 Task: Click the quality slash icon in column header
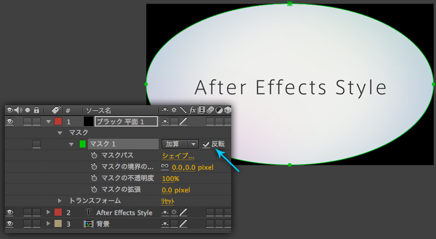(x=183, y=110)
